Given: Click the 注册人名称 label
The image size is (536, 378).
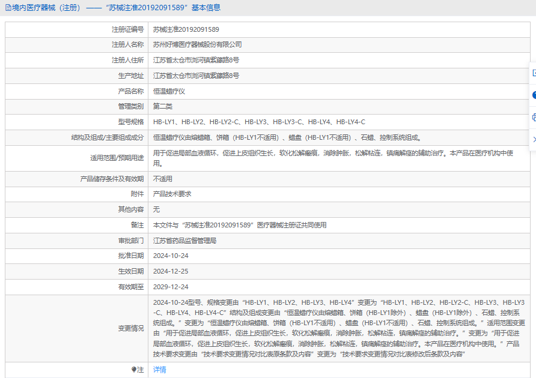Looking at the screenshot, I should click(127, 44).
